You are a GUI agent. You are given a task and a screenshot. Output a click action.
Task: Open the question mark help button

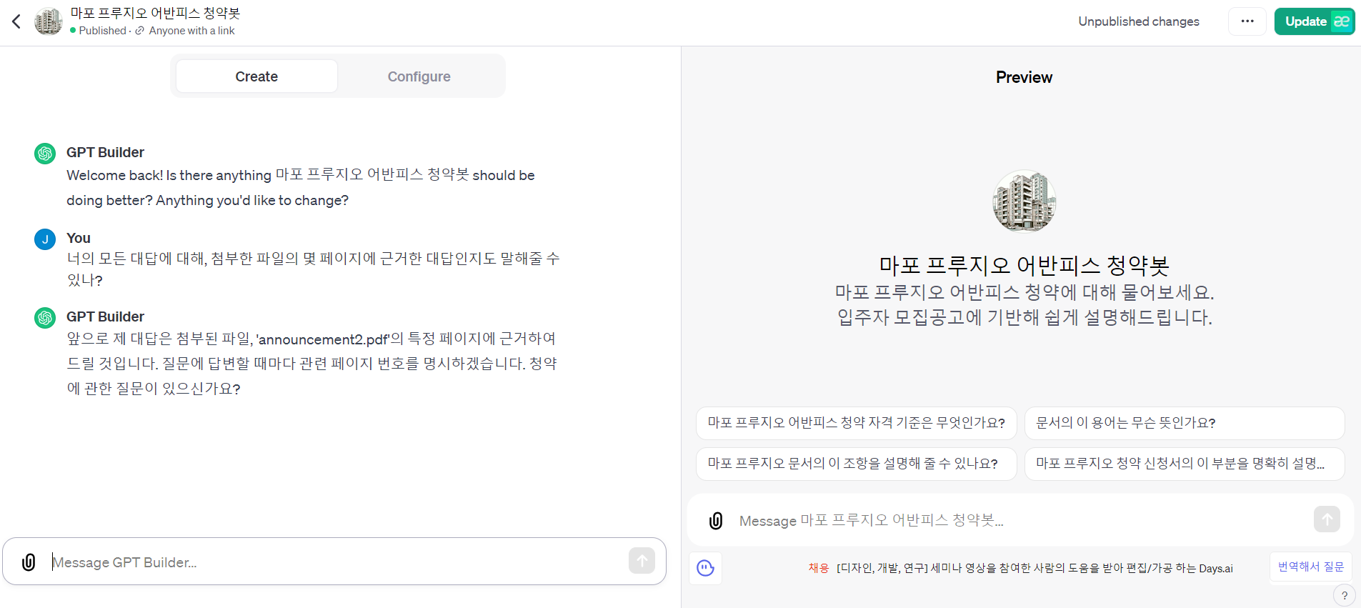(x=1344, y=595)
